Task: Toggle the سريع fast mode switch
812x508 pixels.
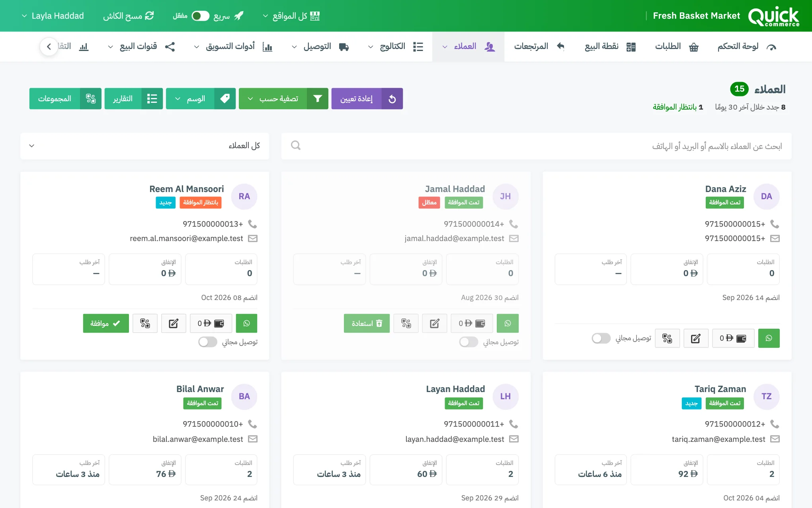Action: coord(201,16)
